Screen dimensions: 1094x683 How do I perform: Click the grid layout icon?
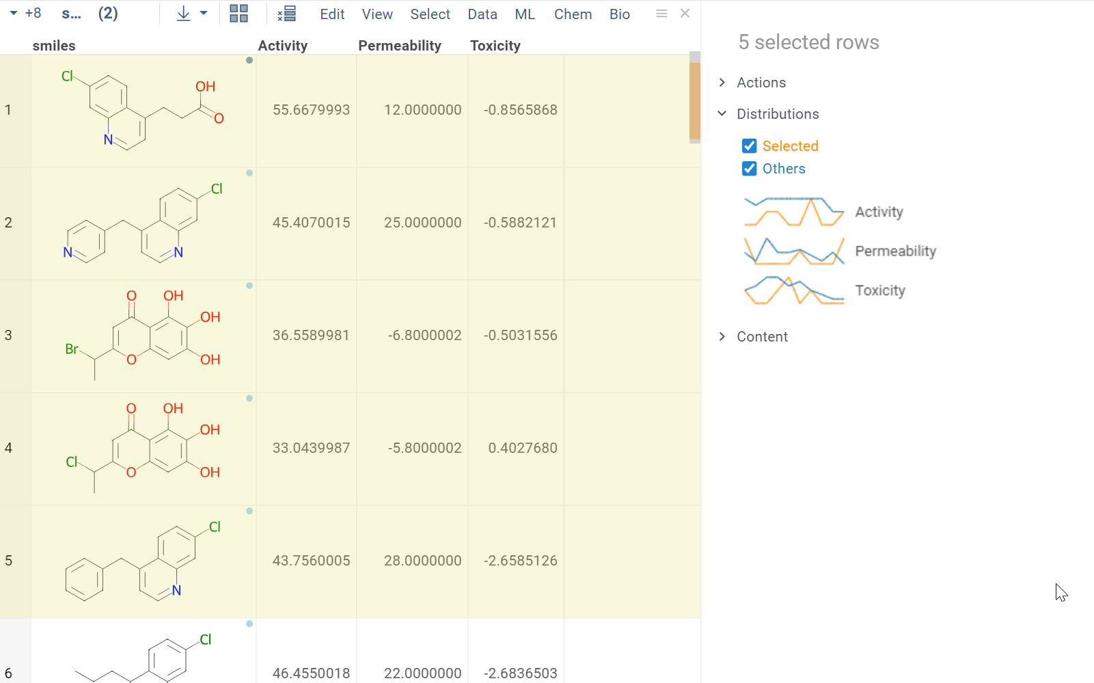coord(238,14)
